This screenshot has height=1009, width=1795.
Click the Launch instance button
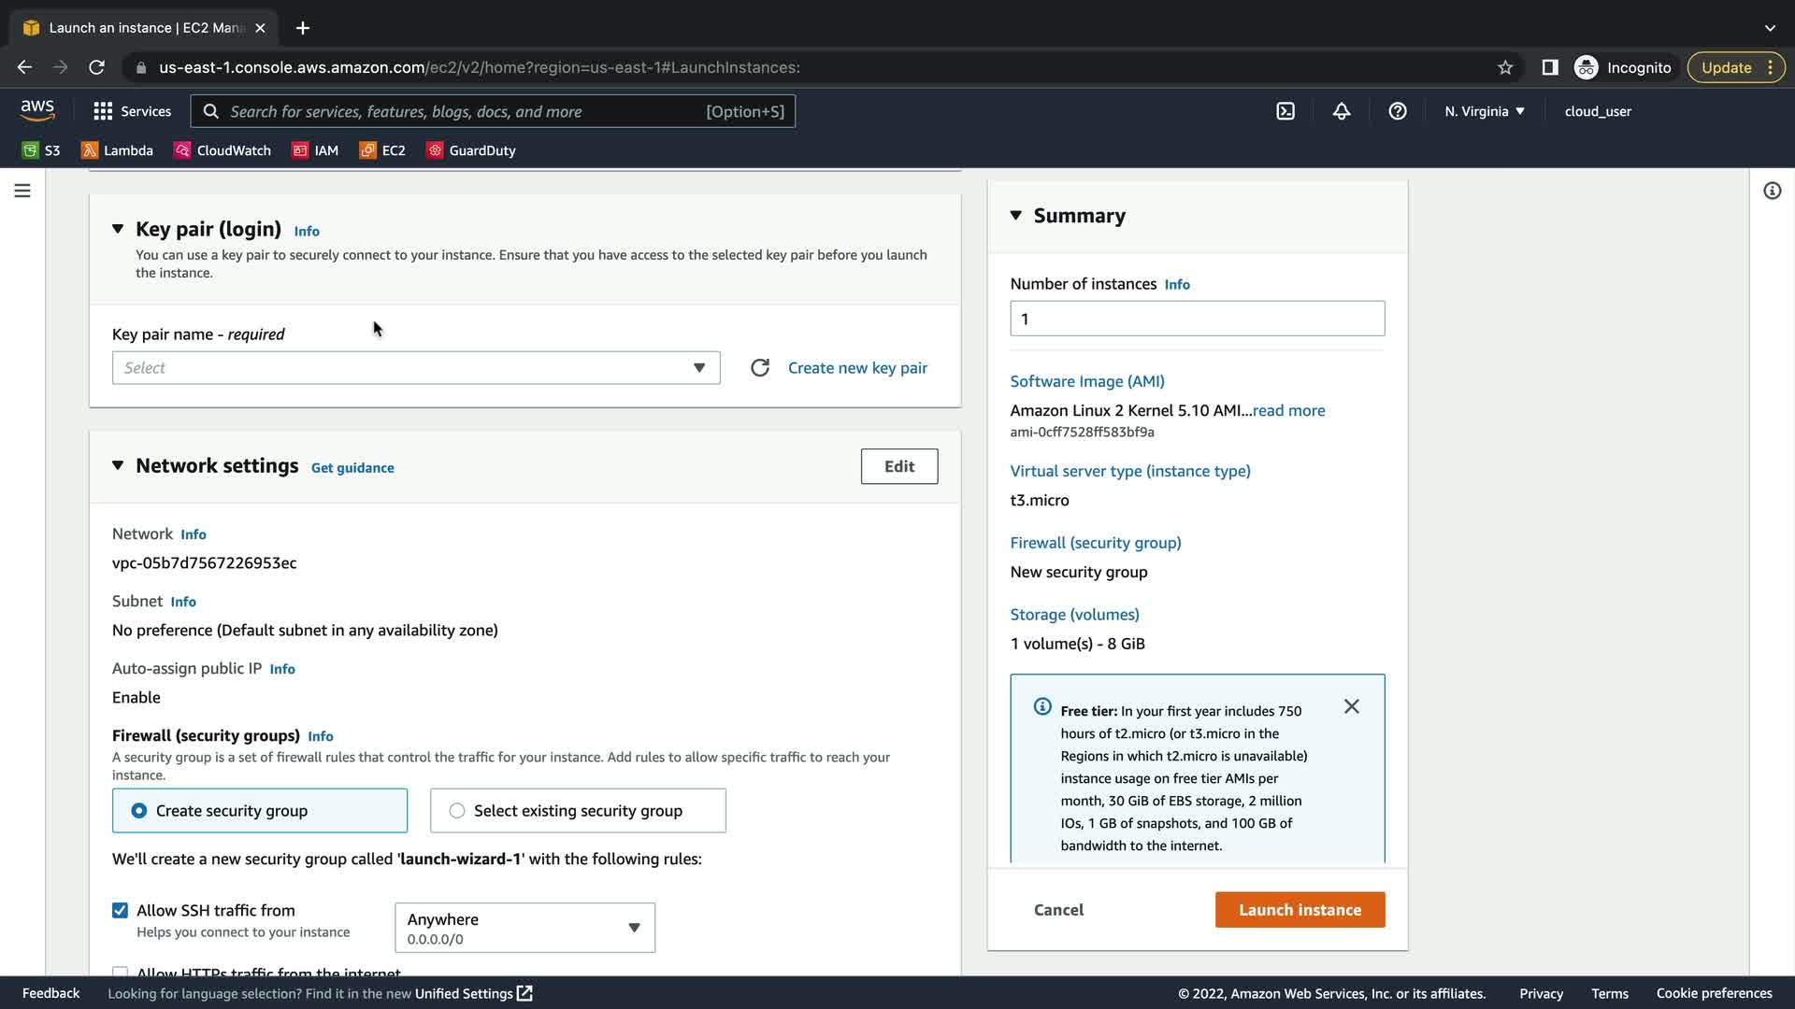click(1300, 910)
